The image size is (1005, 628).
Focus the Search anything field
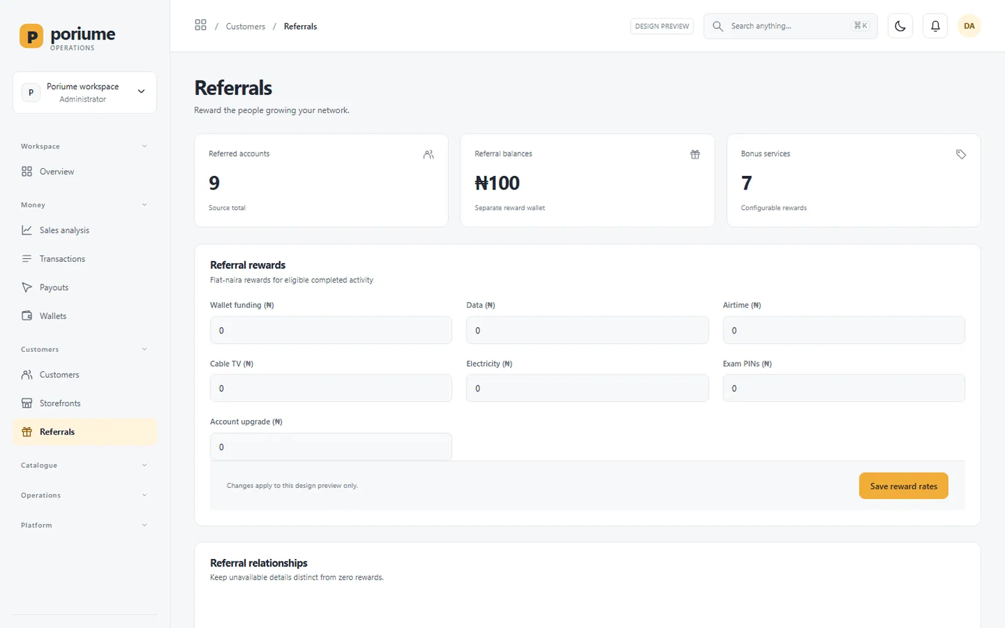(x=790, y=26)
